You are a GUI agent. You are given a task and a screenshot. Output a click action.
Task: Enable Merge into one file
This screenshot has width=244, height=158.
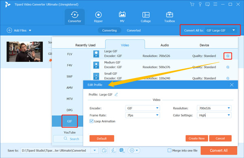(x=170, y=150)
